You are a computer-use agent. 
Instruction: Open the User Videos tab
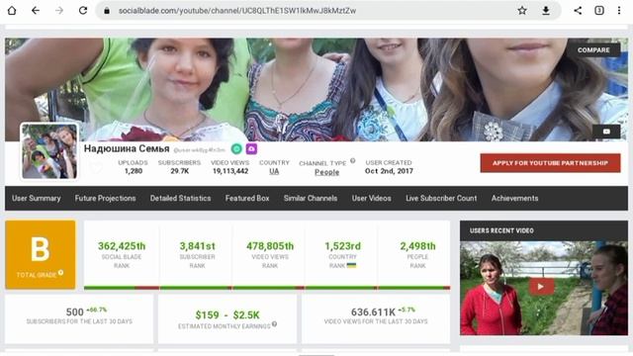[x=372, y=198]
